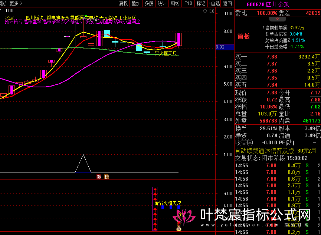Viewport: 321px width, 235px height.
Task: Click the 外盘 value 568788
Action: click(268, 121)
